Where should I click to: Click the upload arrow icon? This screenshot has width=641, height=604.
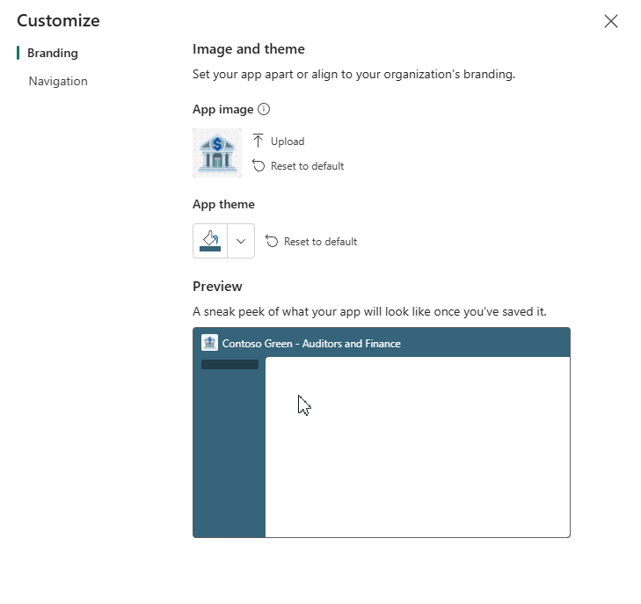[x=259, y=141]
